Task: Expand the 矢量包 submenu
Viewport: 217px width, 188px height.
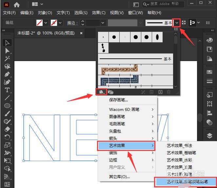Action: point(127,131)
